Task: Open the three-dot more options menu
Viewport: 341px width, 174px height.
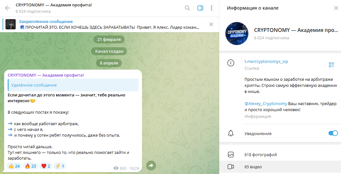Action: pyautogui.click(x=212, y=8)
